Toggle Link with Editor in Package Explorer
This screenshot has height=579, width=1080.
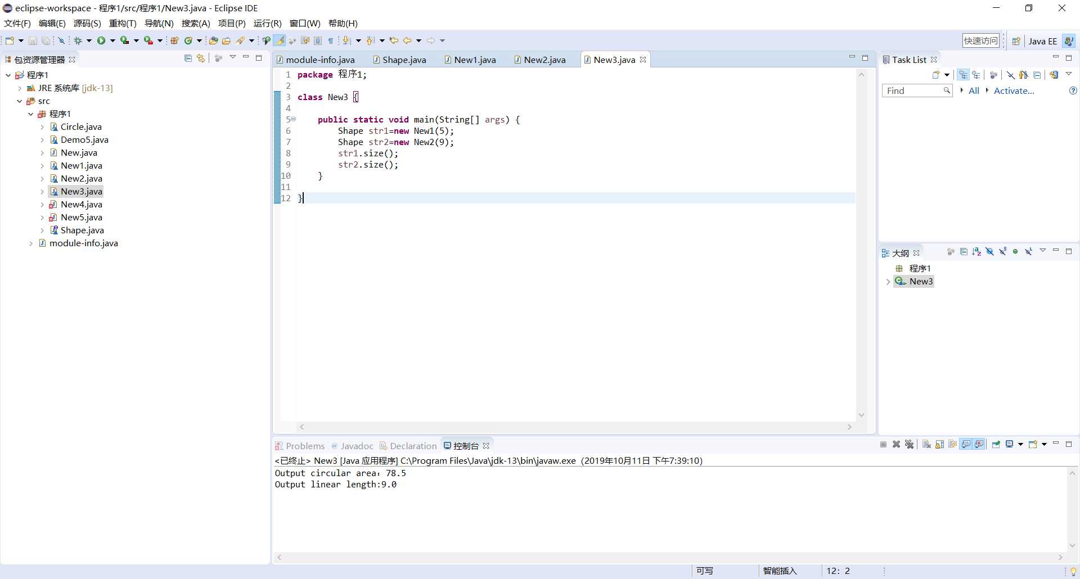pos(201,58)
